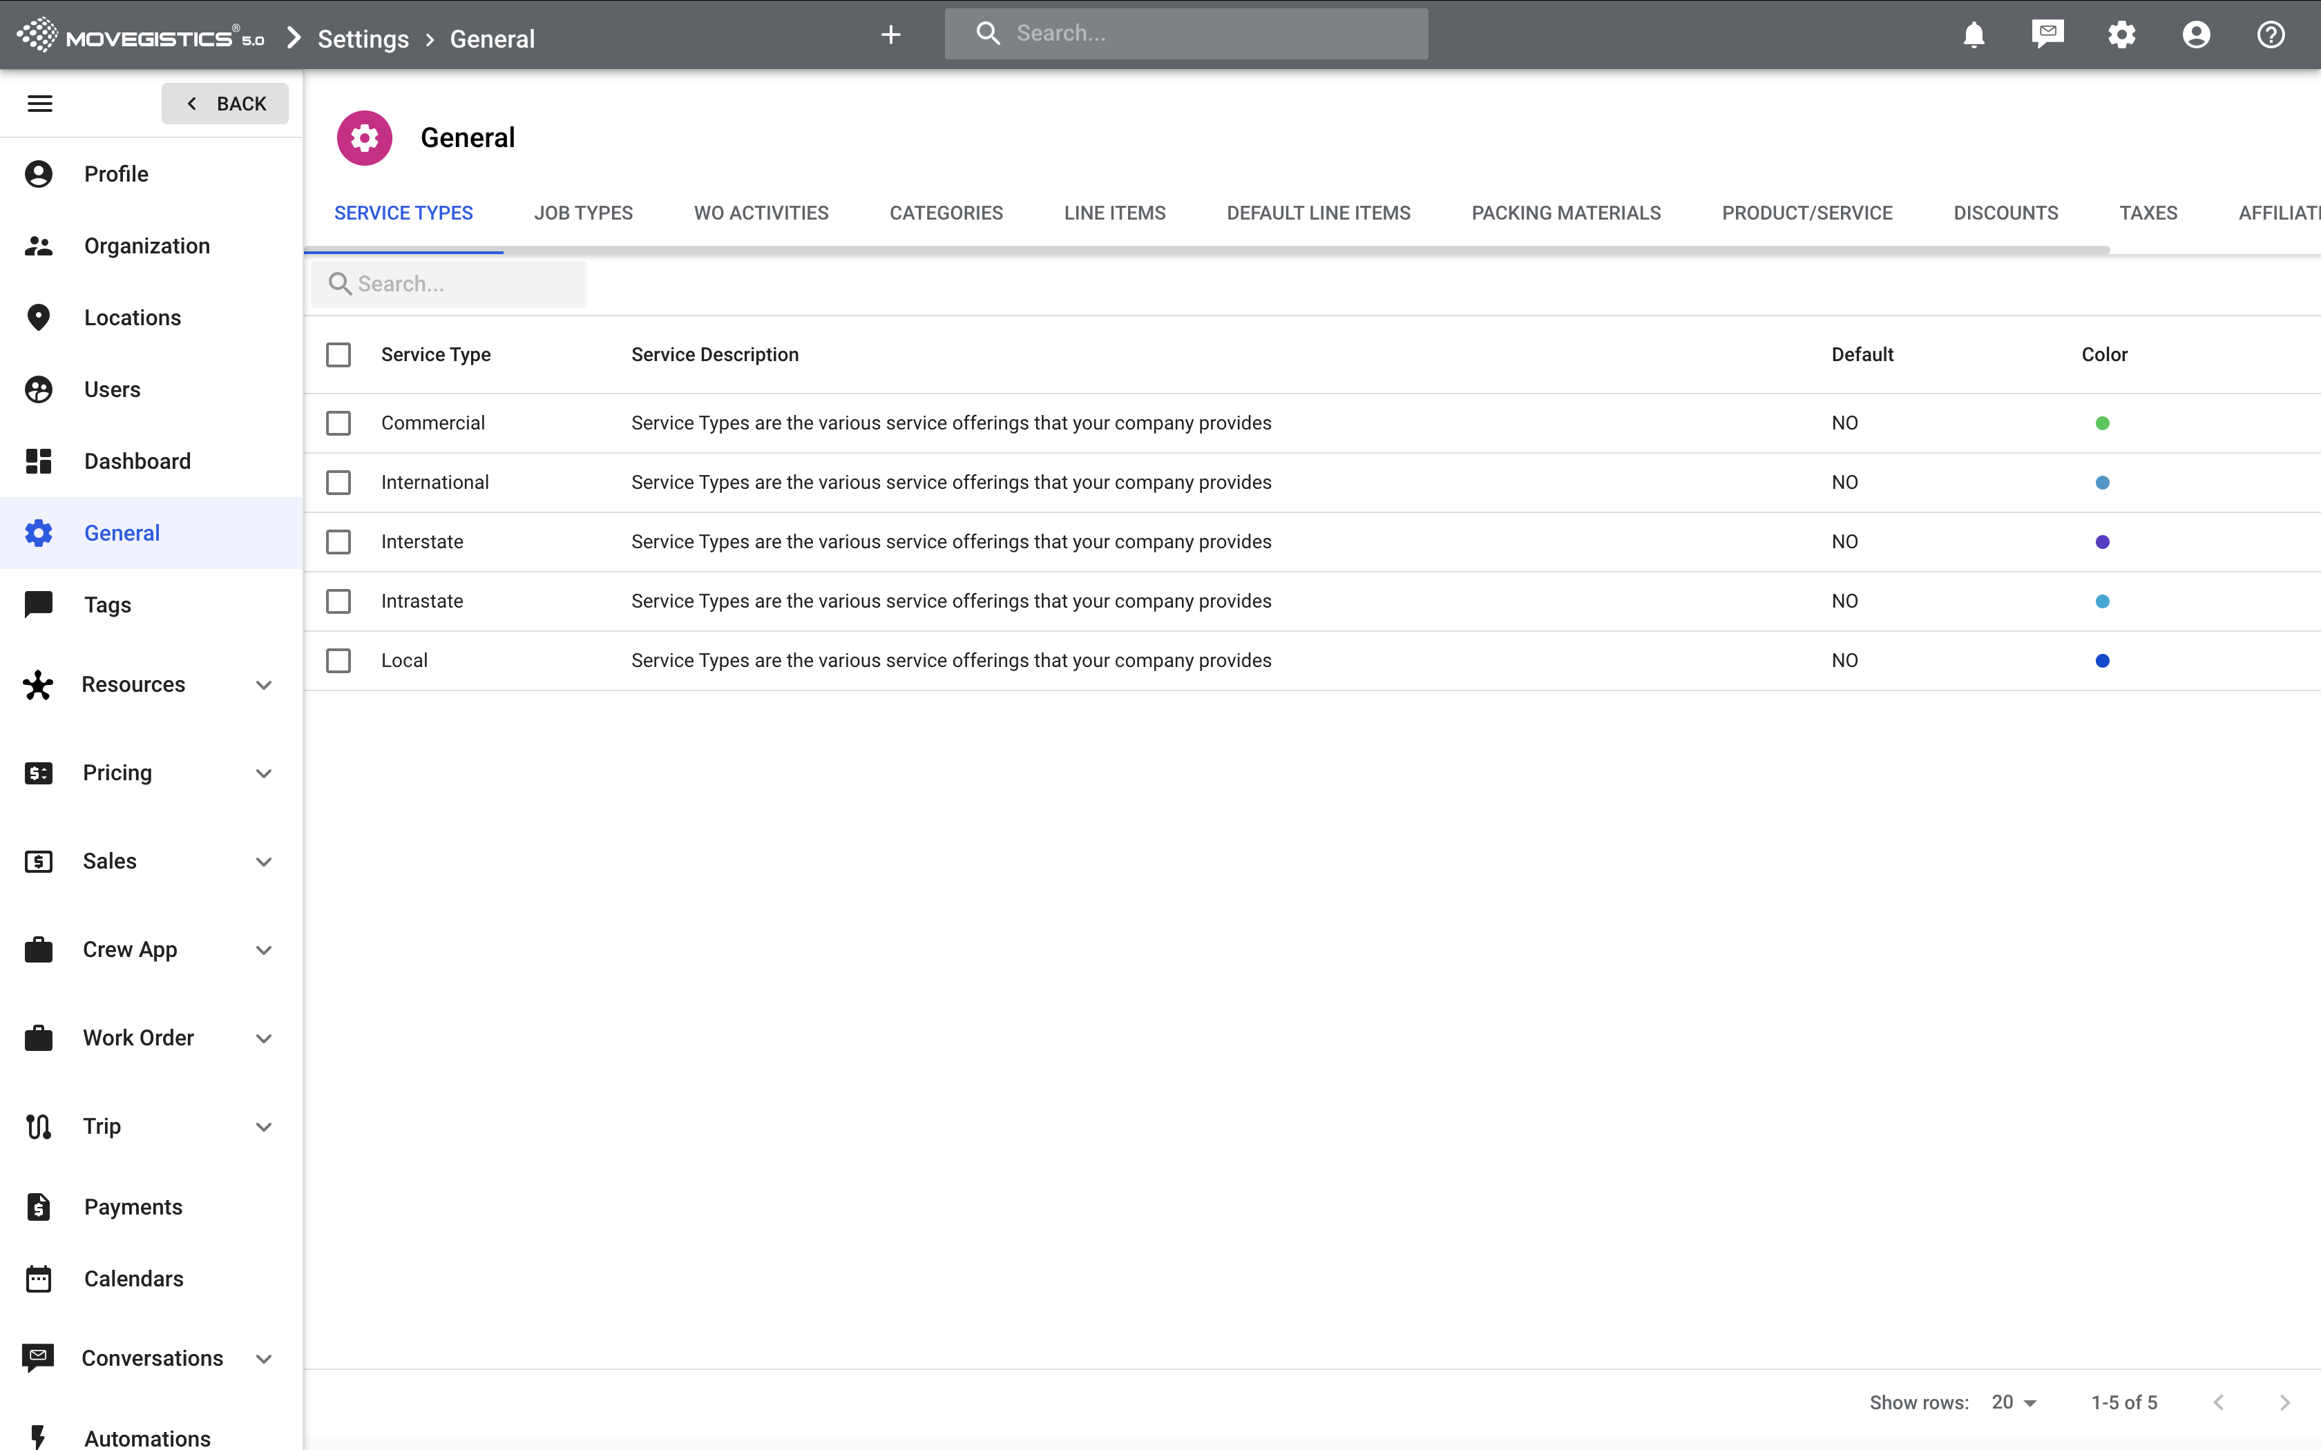Open the user account avatar icon

point(2195,35)
